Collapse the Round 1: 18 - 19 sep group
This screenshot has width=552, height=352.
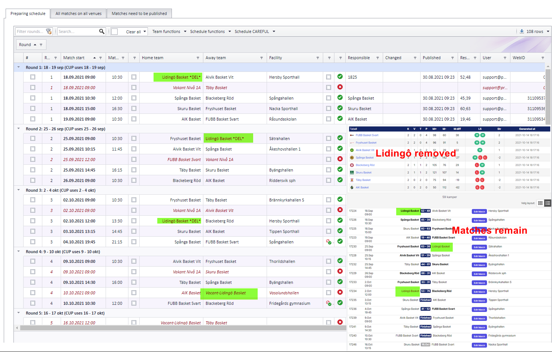(x=18, y=67)
